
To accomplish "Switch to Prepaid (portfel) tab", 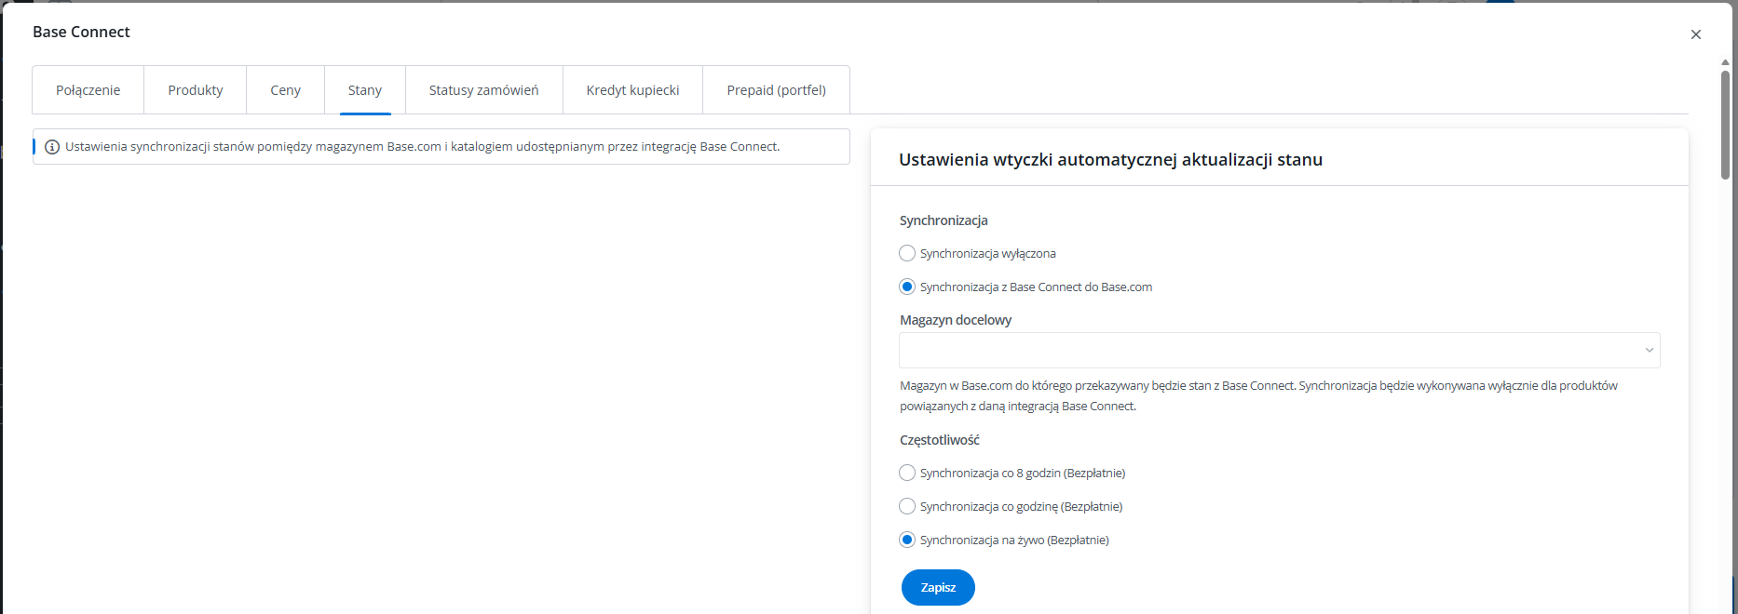I will click(x=777, y=90).
